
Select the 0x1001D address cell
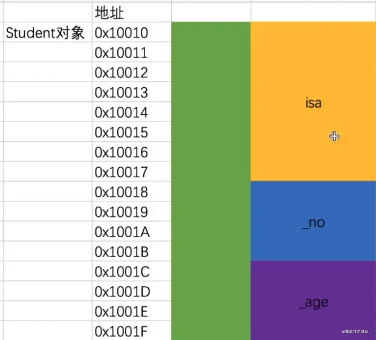point(131,292)
